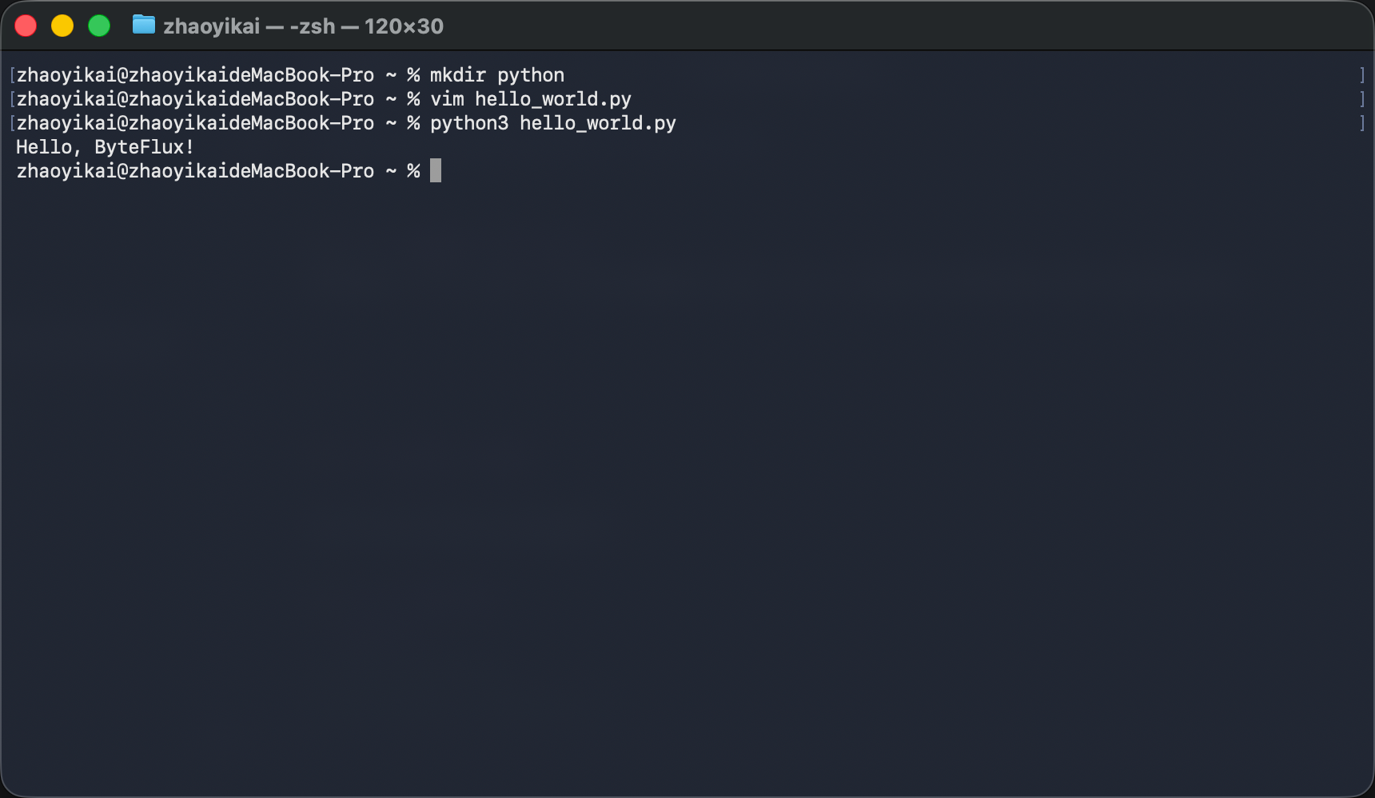Click "hello_world.py" in the python3 command line
The image size is (1375, 798).
click(x=598, y=123)
